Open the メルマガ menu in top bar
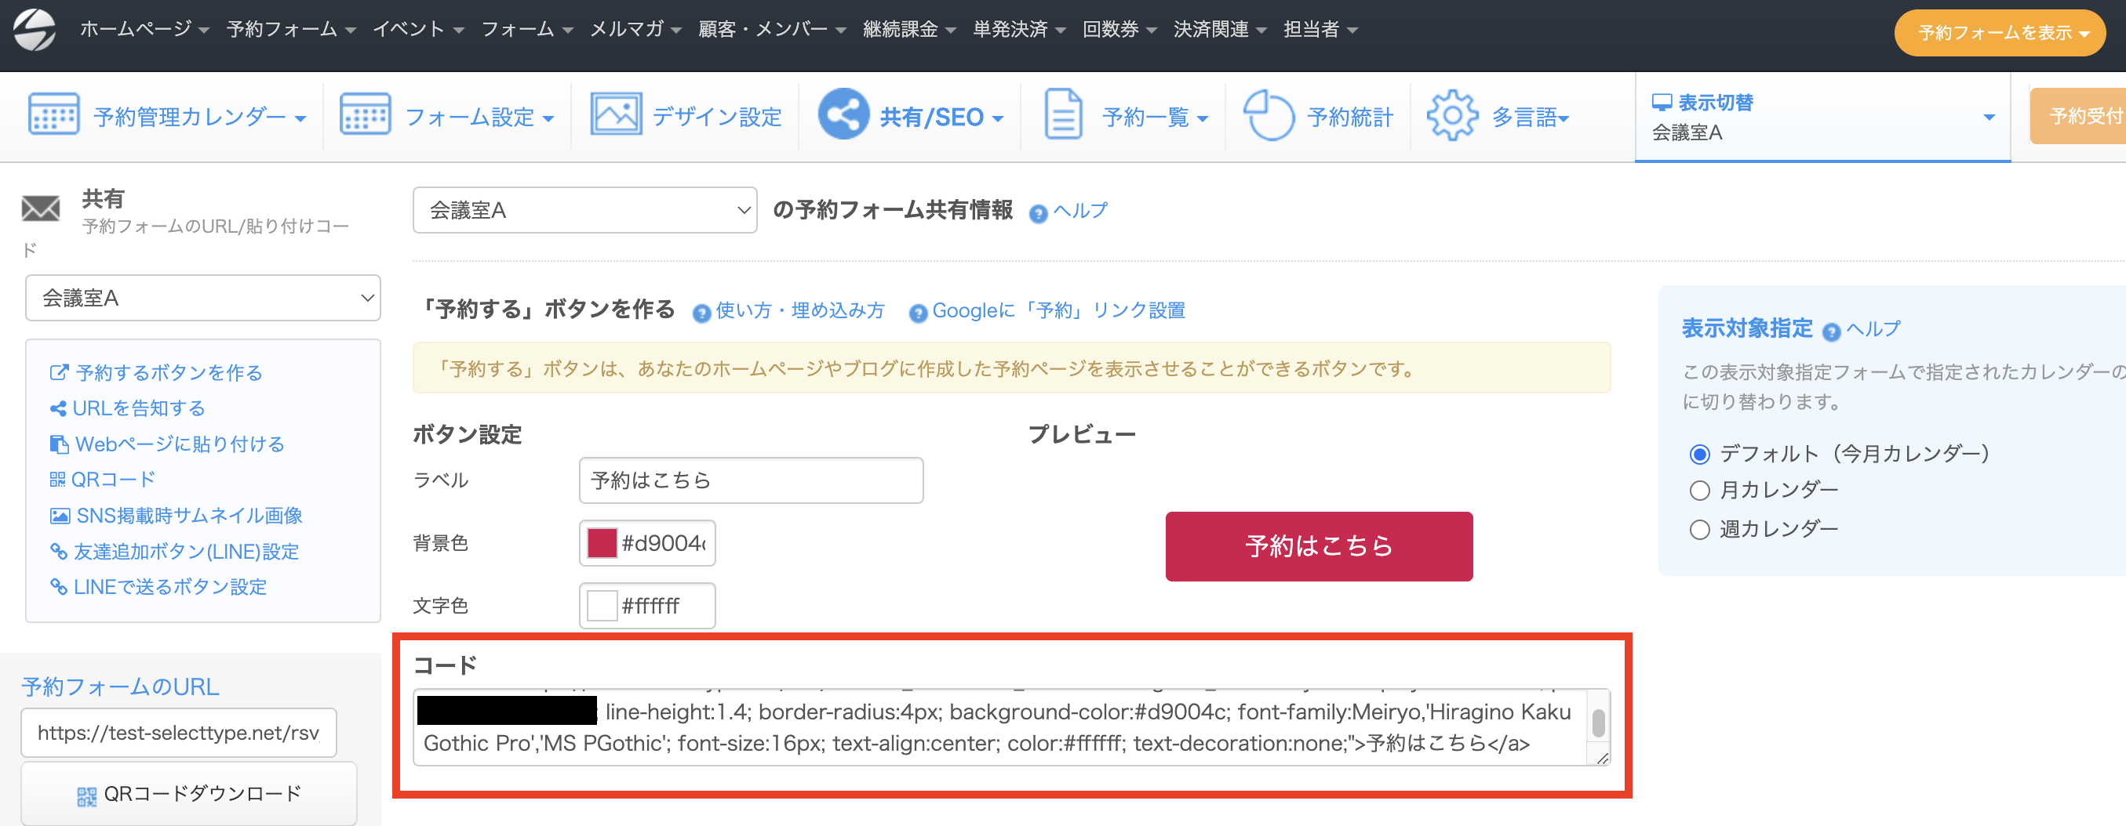The height and width of the screenshot is (826, 2126). pos(635,30)
